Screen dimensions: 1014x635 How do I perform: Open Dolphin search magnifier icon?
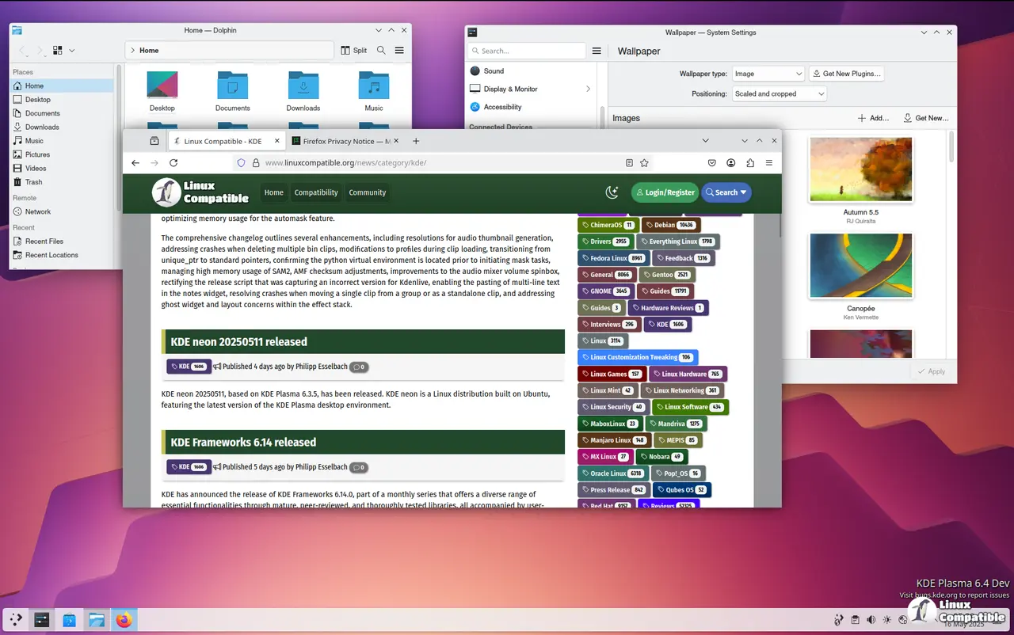tap(381, 51)
